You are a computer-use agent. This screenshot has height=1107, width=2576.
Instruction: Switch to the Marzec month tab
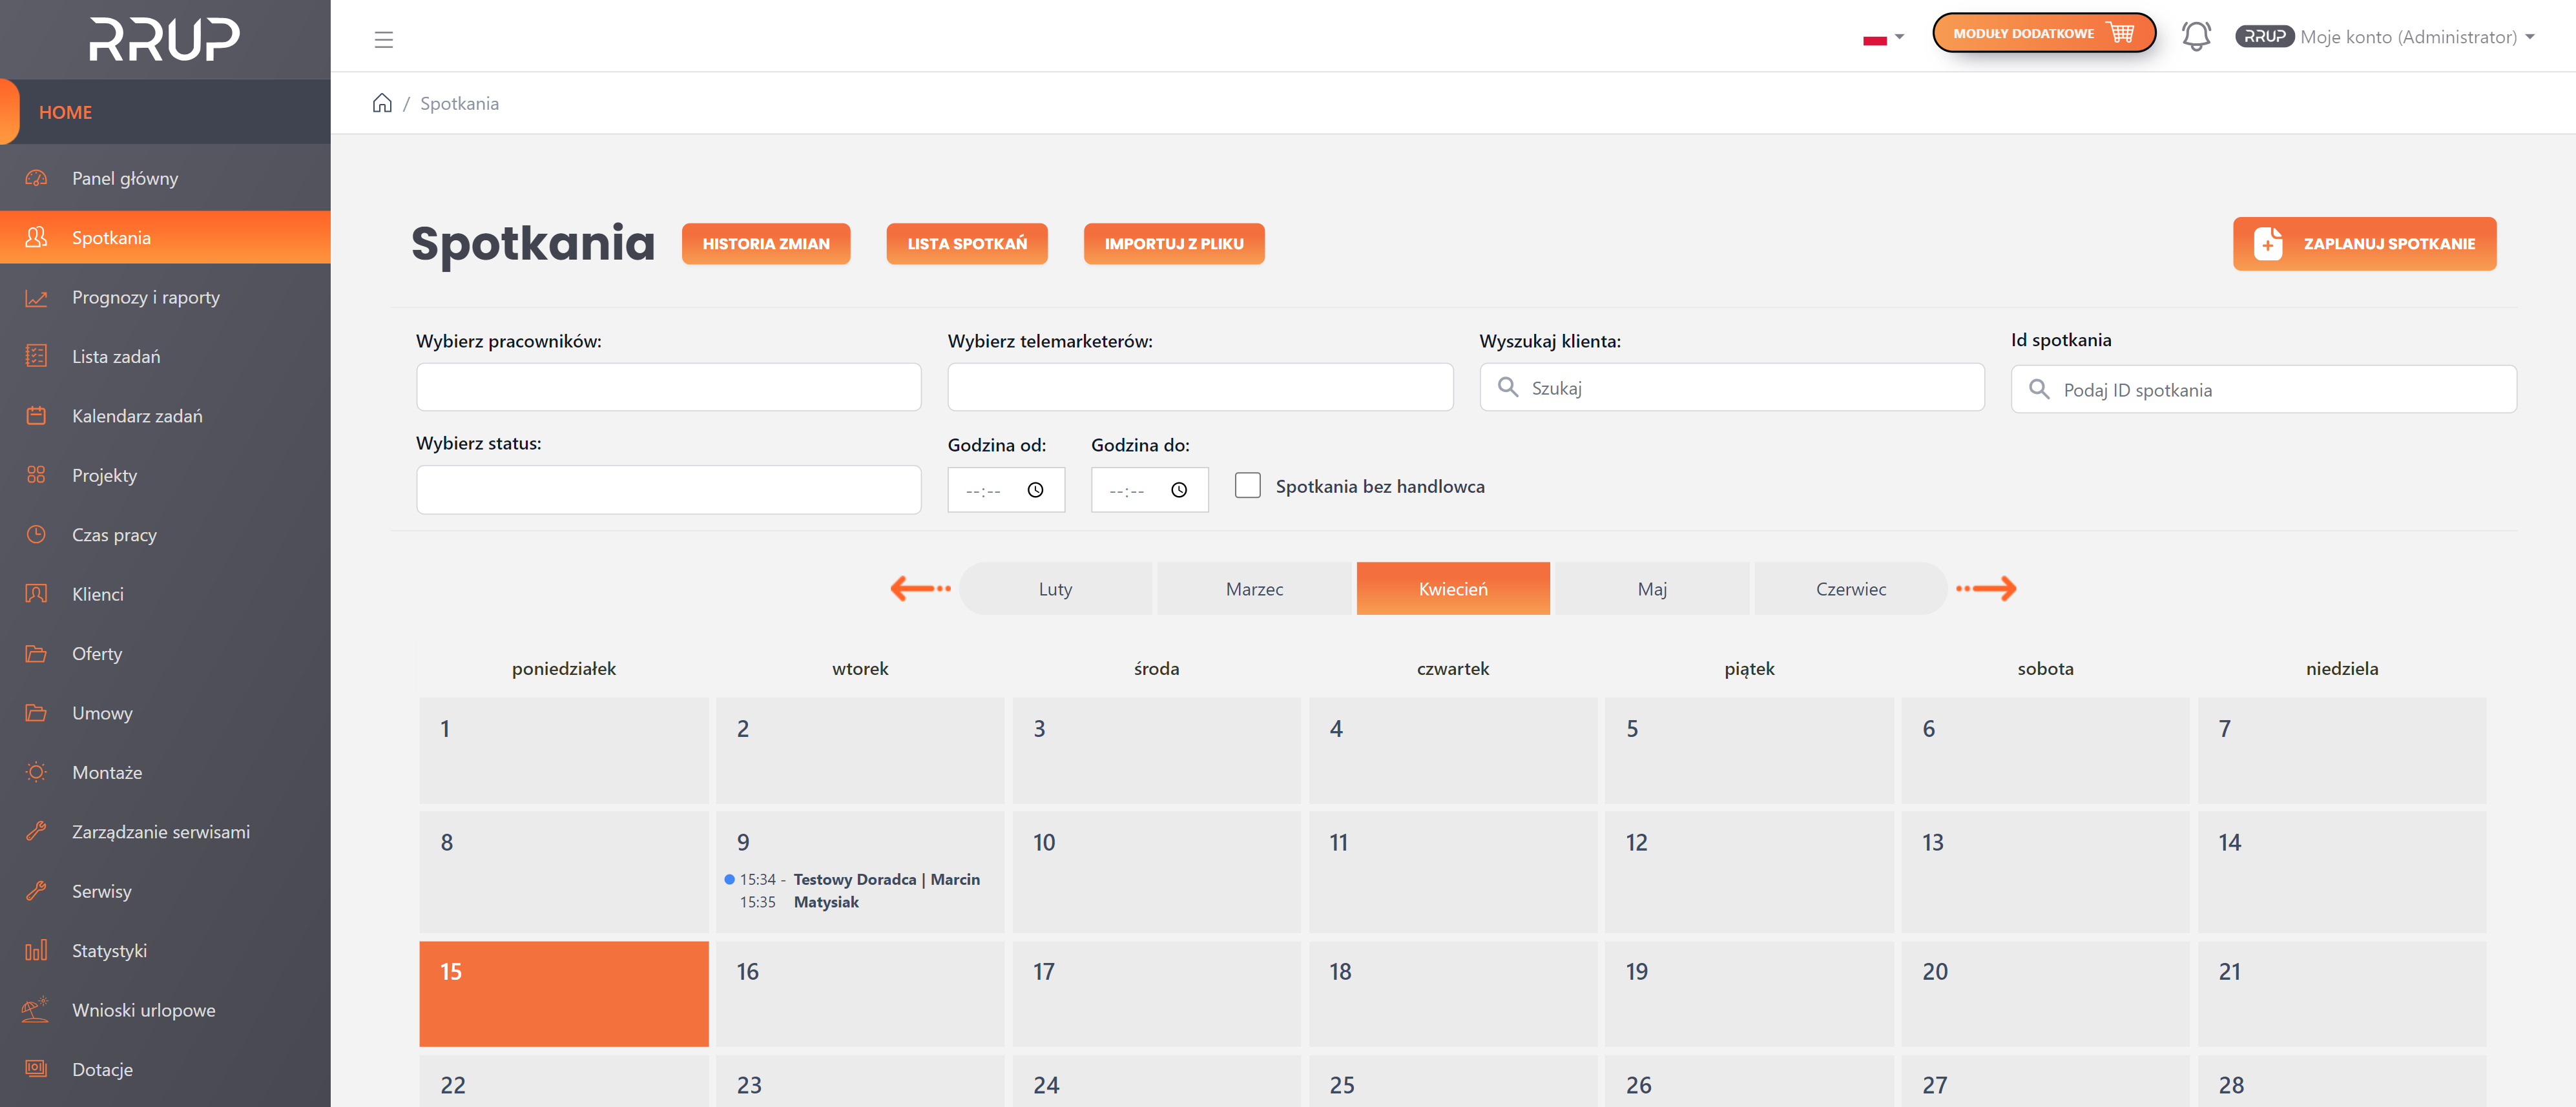(1254, 589)
